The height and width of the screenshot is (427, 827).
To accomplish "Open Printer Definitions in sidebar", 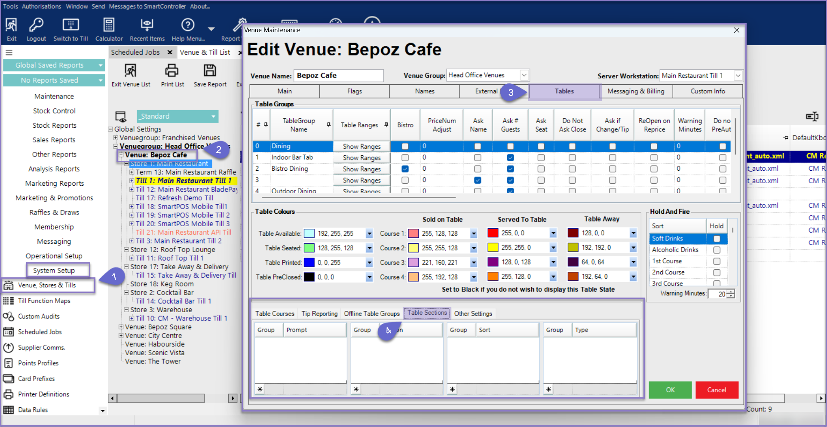I will (43, 394).
